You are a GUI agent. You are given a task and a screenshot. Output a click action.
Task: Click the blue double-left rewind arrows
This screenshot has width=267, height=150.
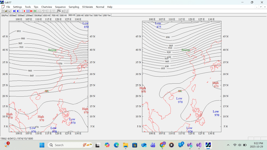pyautogui.click(x=14, y=11)
